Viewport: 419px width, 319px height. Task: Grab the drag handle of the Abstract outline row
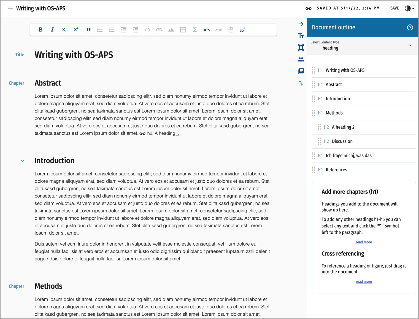coord(313,85)
